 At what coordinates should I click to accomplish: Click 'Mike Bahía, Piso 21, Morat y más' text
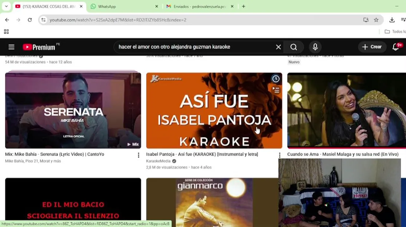33,161
